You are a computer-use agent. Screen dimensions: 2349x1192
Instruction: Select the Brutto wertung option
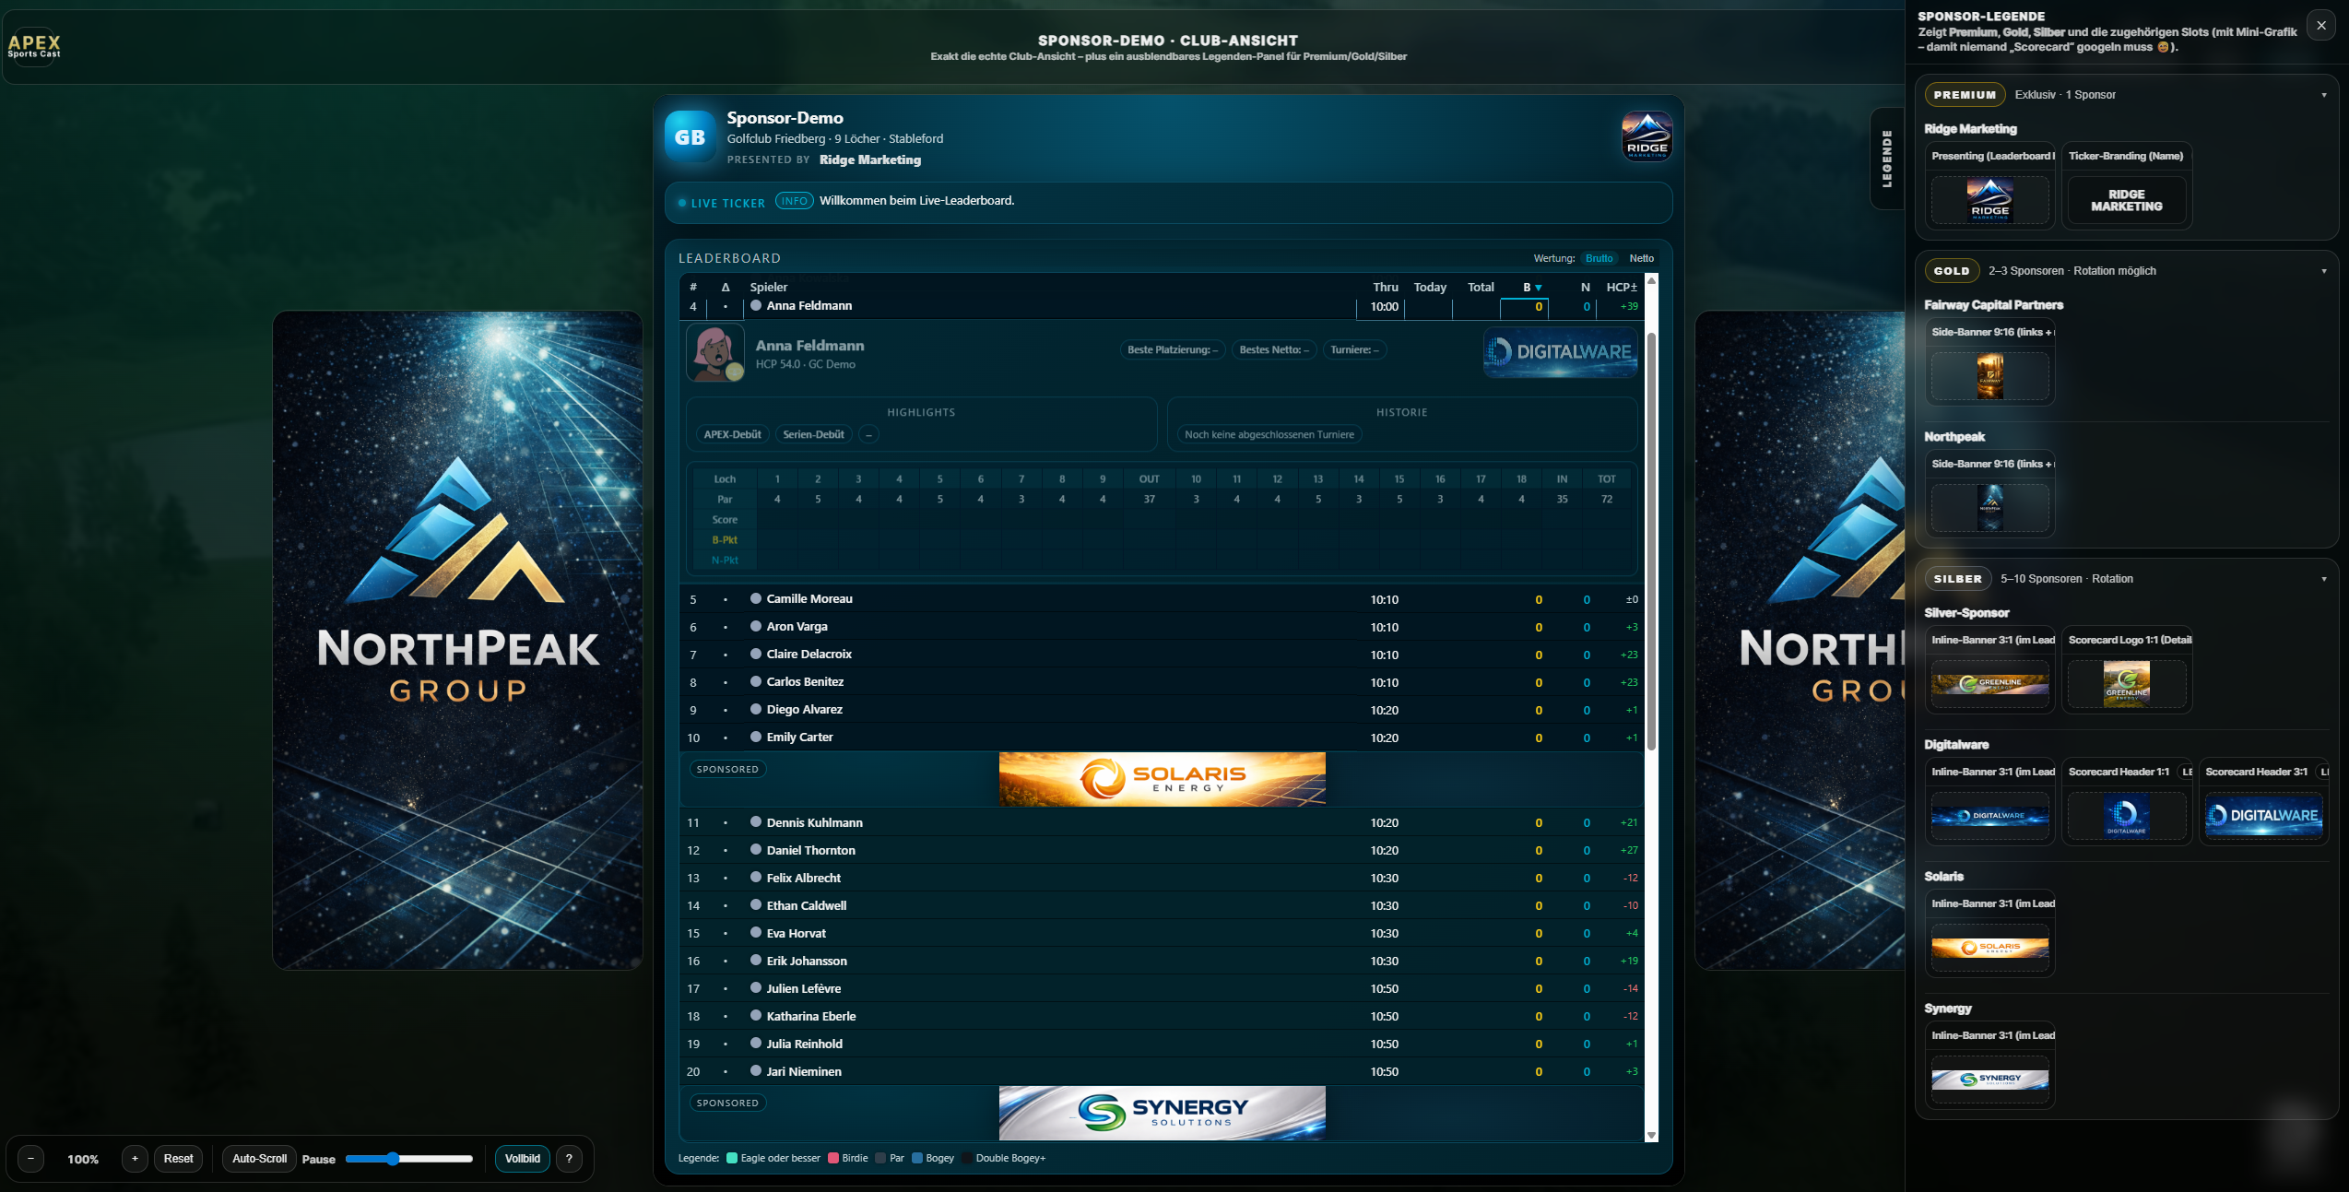pyautogui.click(x=1599, y=258)
